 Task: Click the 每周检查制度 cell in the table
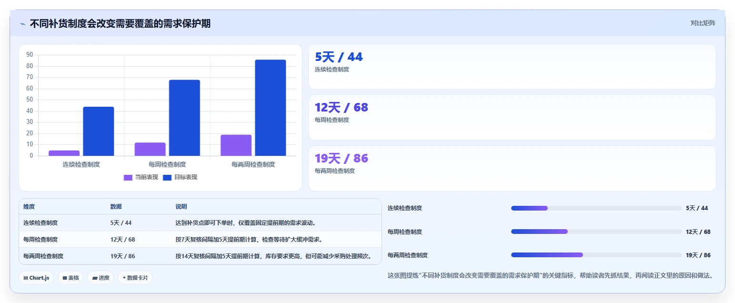click(x=40, y=240)
